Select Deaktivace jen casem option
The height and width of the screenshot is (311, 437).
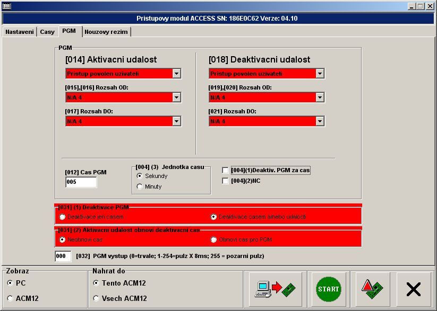pos(63,217)
